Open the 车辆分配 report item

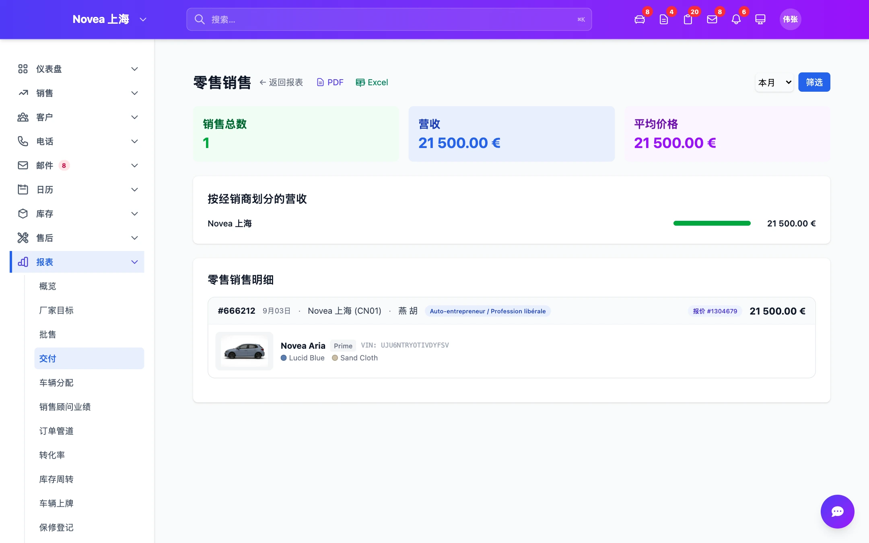[89, 383]
